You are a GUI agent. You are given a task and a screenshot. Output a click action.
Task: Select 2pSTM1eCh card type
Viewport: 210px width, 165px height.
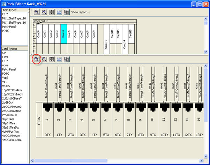point(10,115)
